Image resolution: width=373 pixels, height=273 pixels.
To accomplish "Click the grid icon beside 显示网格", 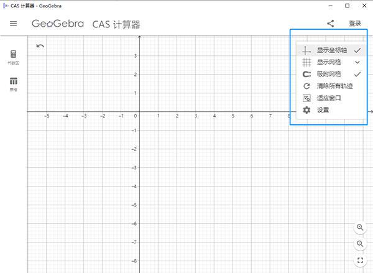I will (306, 62).
